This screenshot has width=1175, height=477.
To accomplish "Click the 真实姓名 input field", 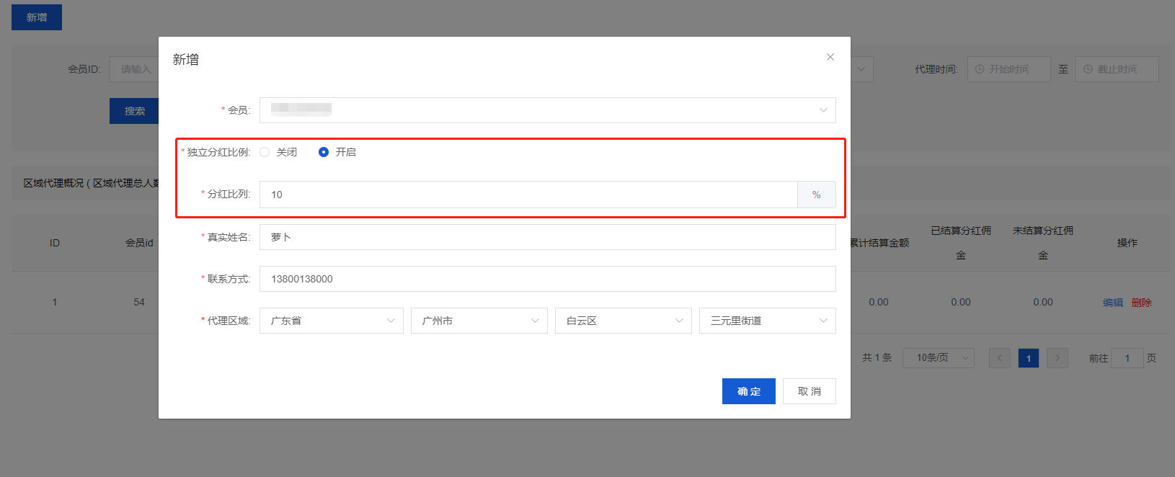I will (547, 237).
